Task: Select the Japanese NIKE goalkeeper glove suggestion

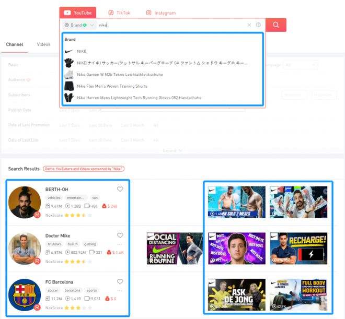Action: coord(163,63)
